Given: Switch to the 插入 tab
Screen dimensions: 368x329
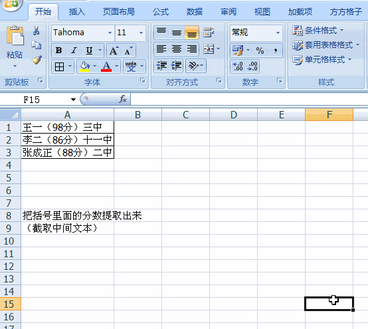Looking at the screenshot, I should pos(77,12).
